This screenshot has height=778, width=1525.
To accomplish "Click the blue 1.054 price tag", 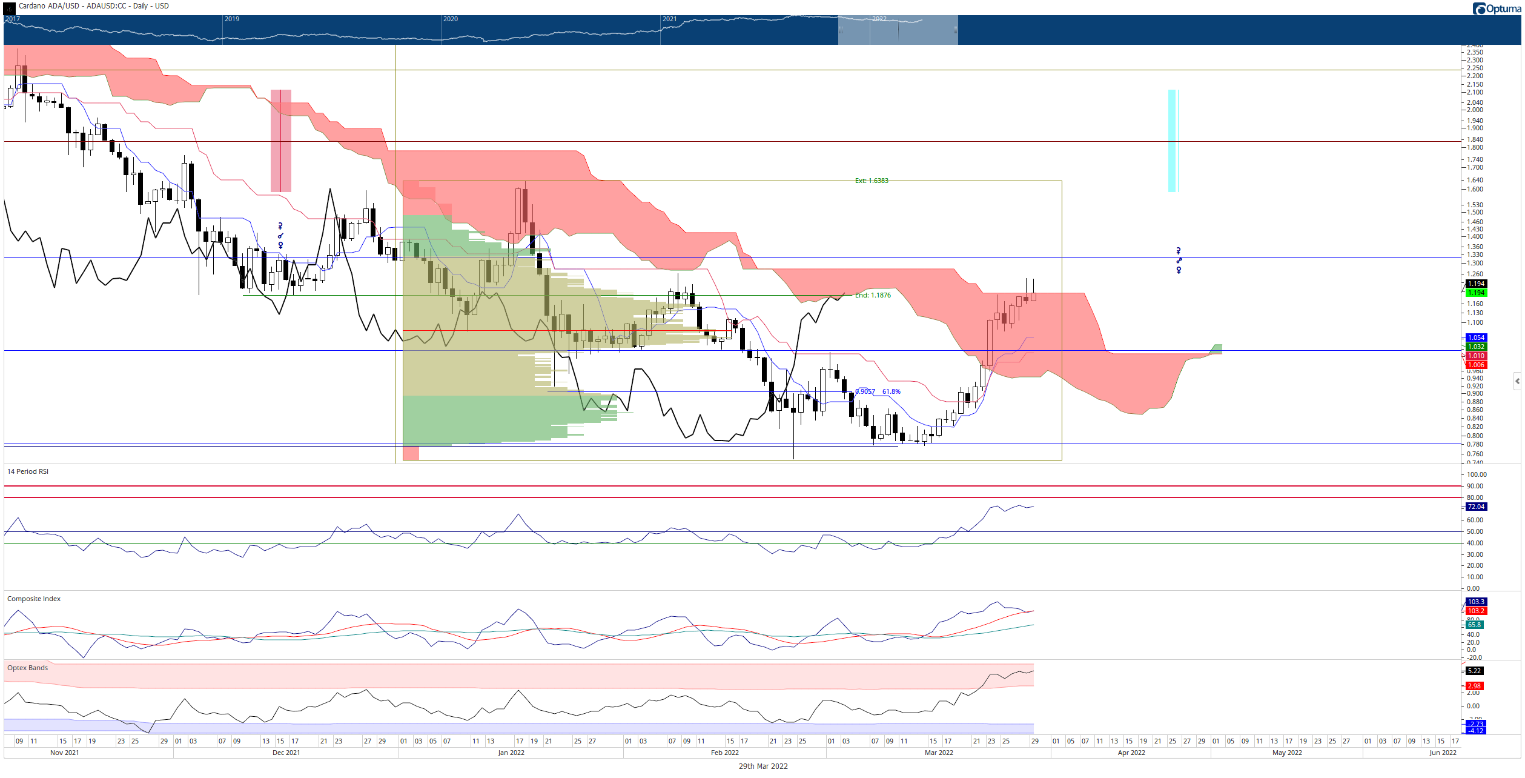I will pos(1476,337).
